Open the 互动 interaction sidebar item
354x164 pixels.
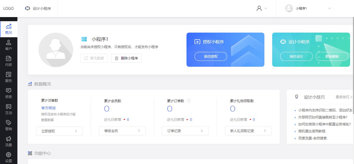(9, 109)
